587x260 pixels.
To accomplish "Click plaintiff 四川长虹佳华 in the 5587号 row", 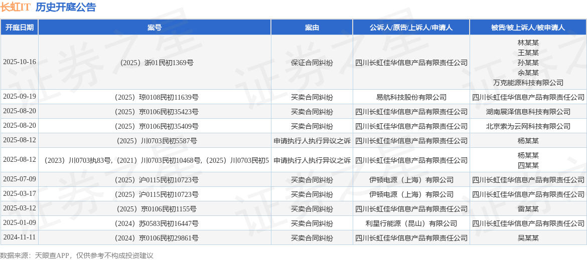I will (411, 141).
